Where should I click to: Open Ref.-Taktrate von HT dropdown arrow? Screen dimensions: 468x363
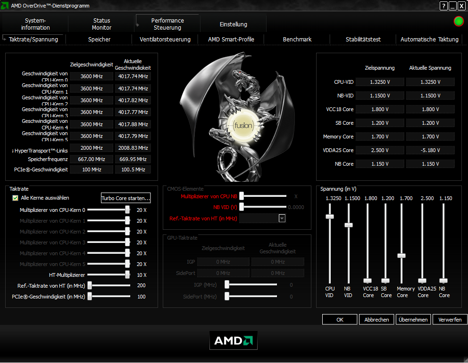[282, 218]
